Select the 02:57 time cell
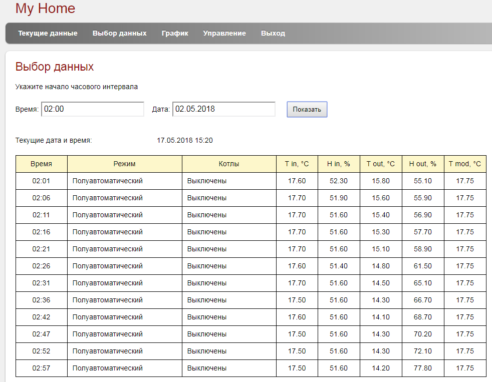Screen dimensions: 492x382 tap(41, 368)
